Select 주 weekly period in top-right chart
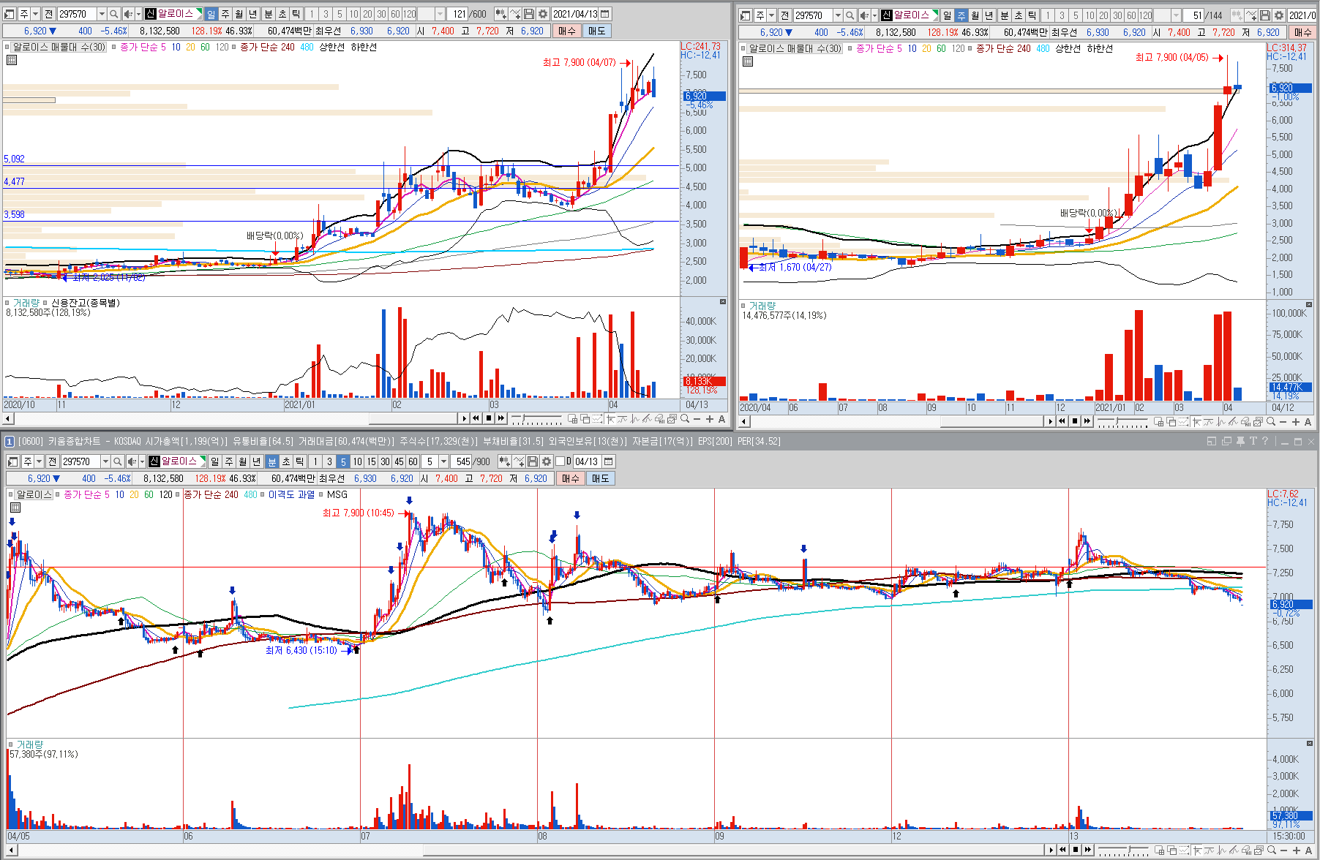 (x=961, y=15)
